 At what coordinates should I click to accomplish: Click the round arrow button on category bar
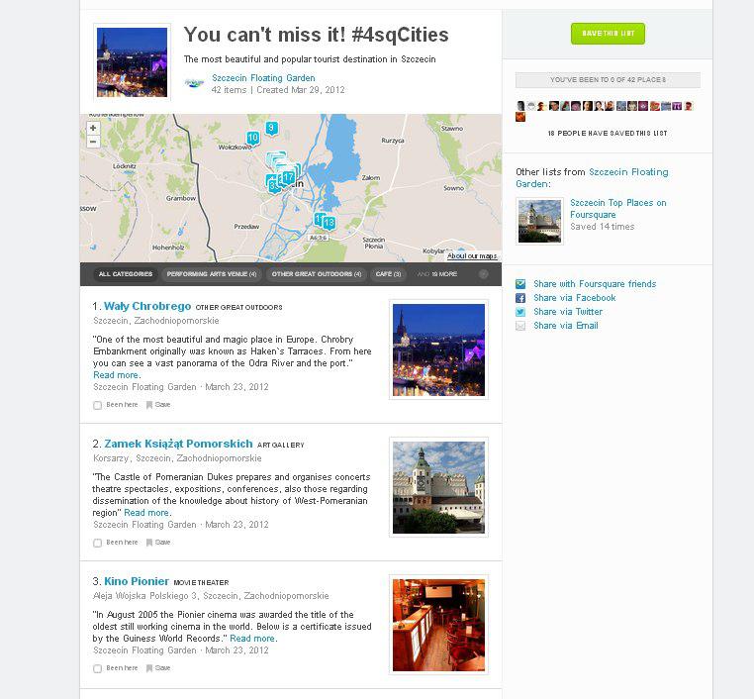(x=483, y=274)
